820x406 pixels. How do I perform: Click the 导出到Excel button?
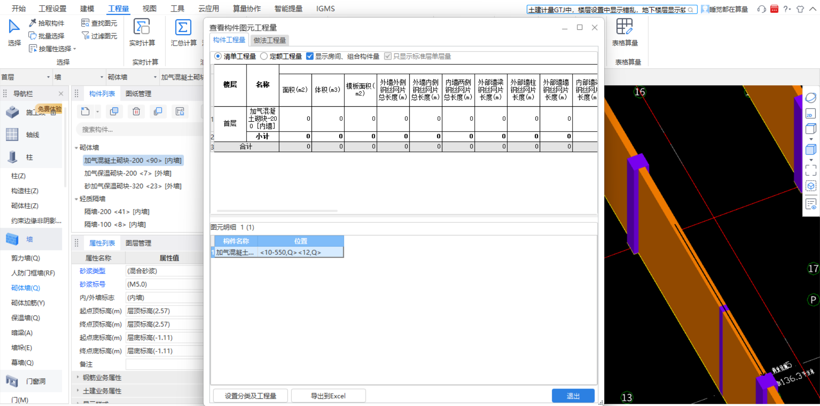328,396
